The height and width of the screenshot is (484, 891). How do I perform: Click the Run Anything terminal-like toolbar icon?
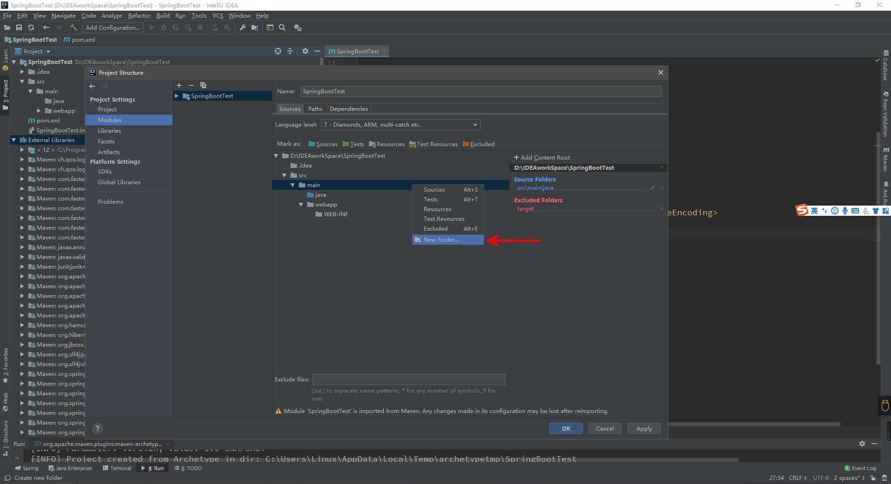(270, 28)
